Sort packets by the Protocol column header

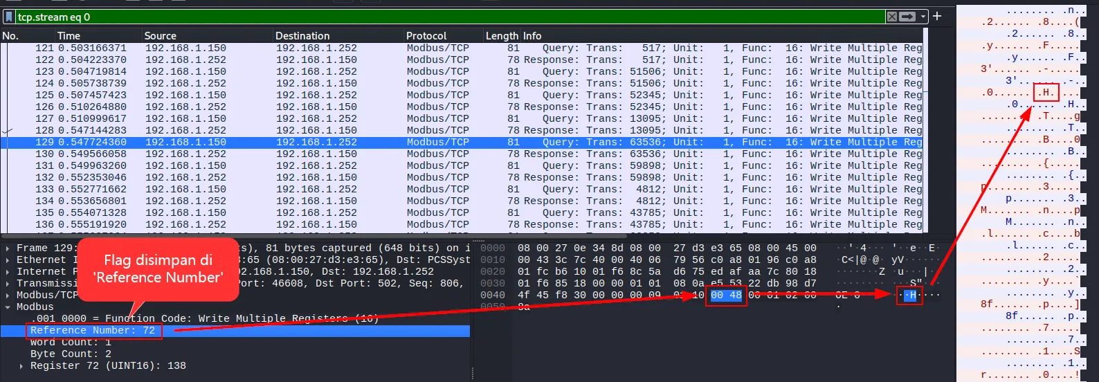pyautogui.click(x=426, y=35)
